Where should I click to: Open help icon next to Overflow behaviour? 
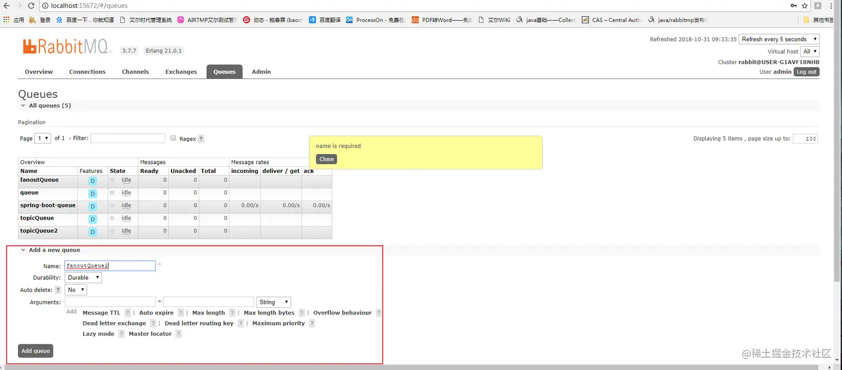[x=379, y=313]
